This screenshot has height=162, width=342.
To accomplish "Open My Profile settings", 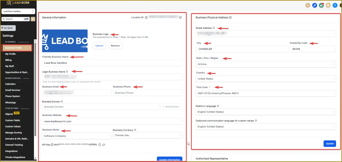I will (10, 54).
